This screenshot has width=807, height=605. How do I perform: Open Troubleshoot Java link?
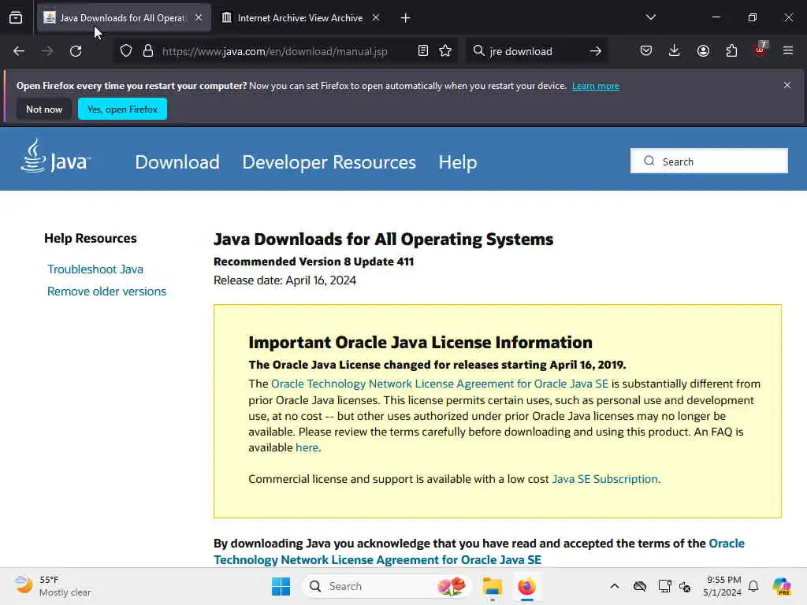click(95, 269)
